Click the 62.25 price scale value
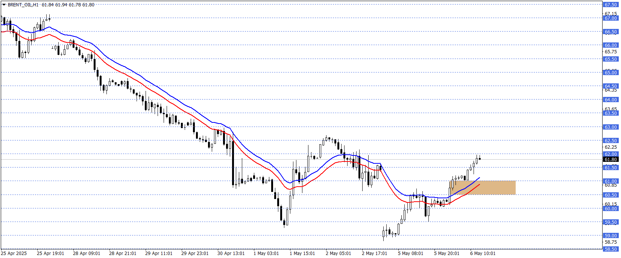 click(x=611, y=147)
